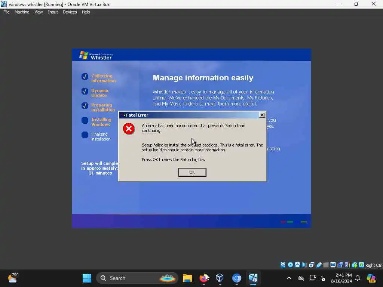This screenshot has height=287, width=383.
Task: Open the View menu
Action: (x=39, y=12)
